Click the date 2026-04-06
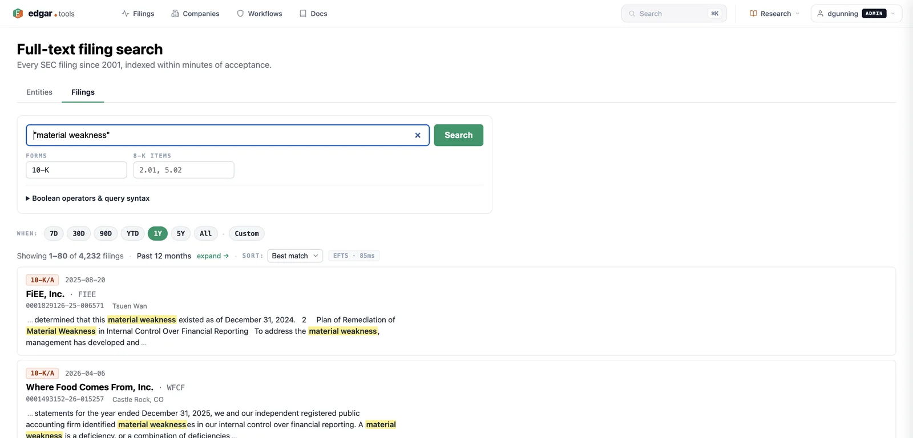The width and height of the screenshot is (913, 438). click(85, 374)
